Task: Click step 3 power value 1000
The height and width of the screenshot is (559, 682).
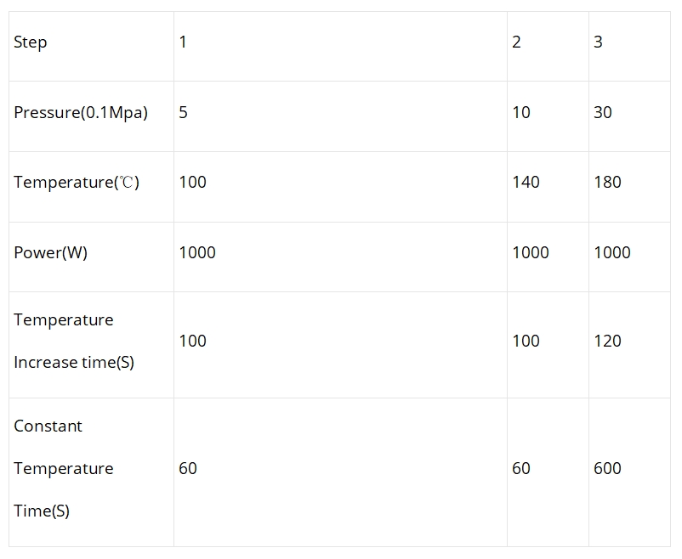Action: (x=612, y=252)
